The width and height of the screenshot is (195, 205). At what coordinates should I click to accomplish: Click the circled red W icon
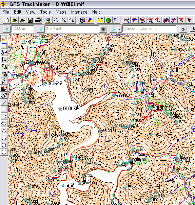coord(166,20)
